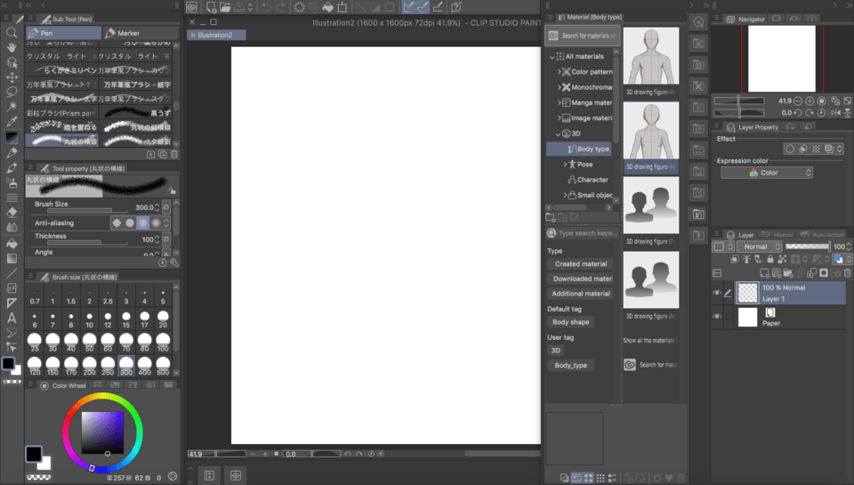Select brush size preset 100
Viewport: 854px width, 485px height.
pos(163,343)
